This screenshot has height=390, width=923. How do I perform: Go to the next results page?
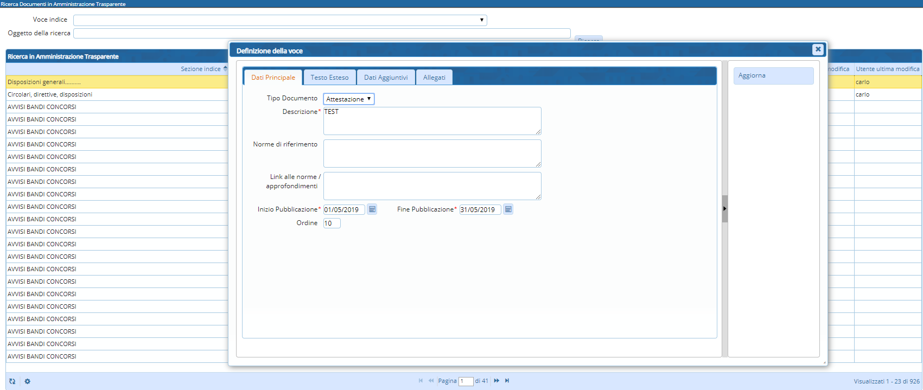pyautogui.click(x=496, y=381)
